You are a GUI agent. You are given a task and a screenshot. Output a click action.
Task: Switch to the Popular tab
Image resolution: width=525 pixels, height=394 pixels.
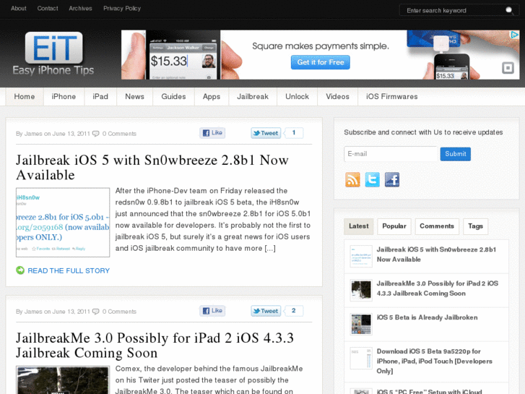click(394, 226)
